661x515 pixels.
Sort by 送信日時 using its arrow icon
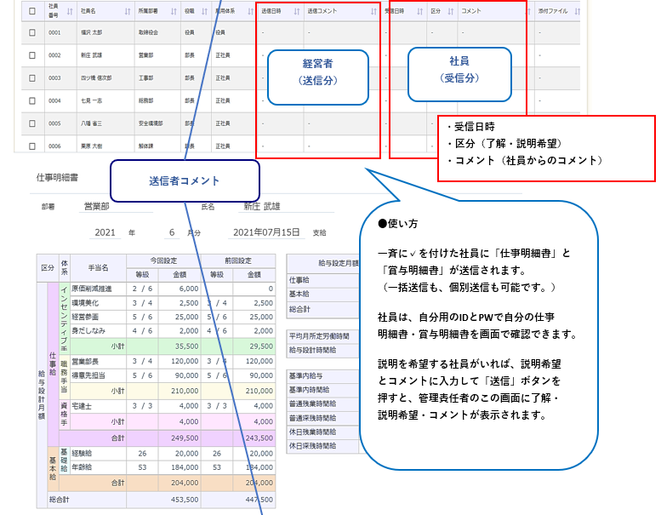(x=297, y=11)
